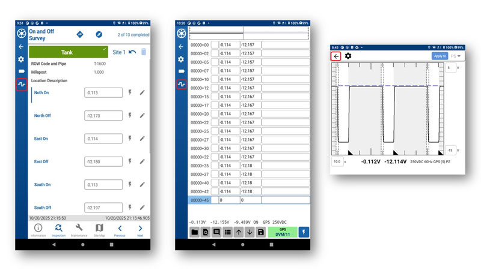This screenshot has height=270, width=481.
Task: Delete Site 1 using the trash icon
Action: pos(143,53)
